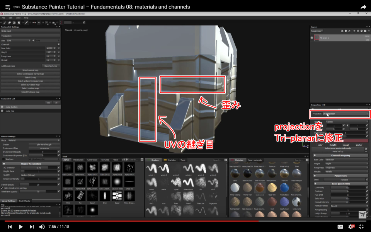Open the Tiling Repeat dropdown

[x=347, y=122]
